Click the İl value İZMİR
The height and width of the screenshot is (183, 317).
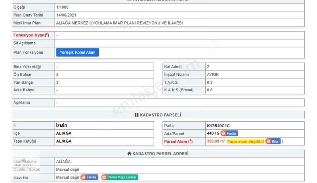point(62,126)
